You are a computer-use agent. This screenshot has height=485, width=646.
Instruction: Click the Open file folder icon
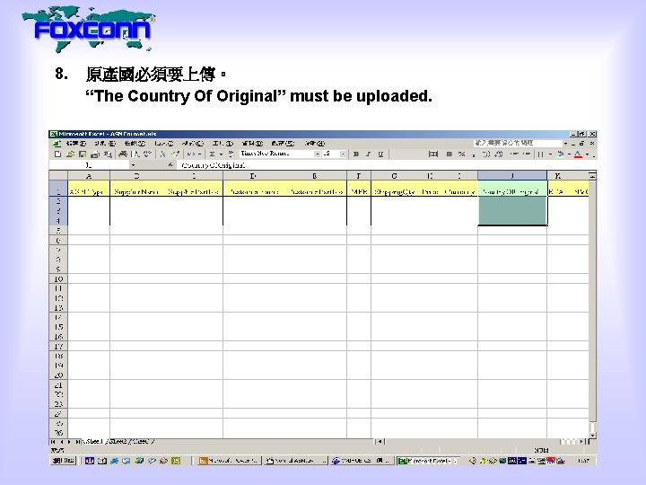point(70,154)
